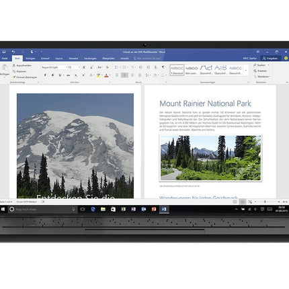Toggle Underline formatting
The image size is (289, 289).
tap(60, 75)
